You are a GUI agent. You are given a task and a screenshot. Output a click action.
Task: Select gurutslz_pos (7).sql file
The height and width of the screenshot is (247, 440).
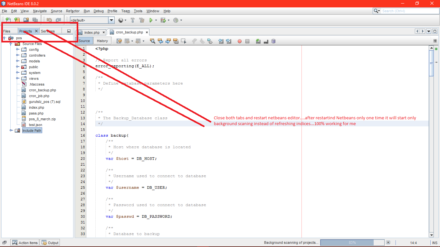(44, 102)
